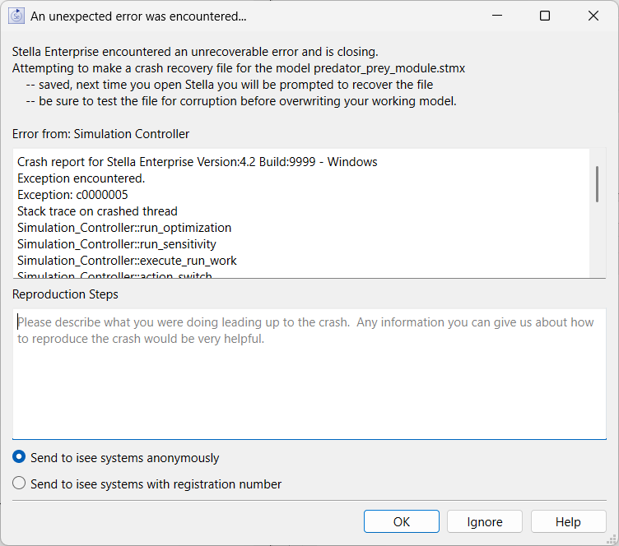The image size is (619, 546).
Task: Open Help for this crash dialog
Action: pyautogui.click(x=568, y=522)
